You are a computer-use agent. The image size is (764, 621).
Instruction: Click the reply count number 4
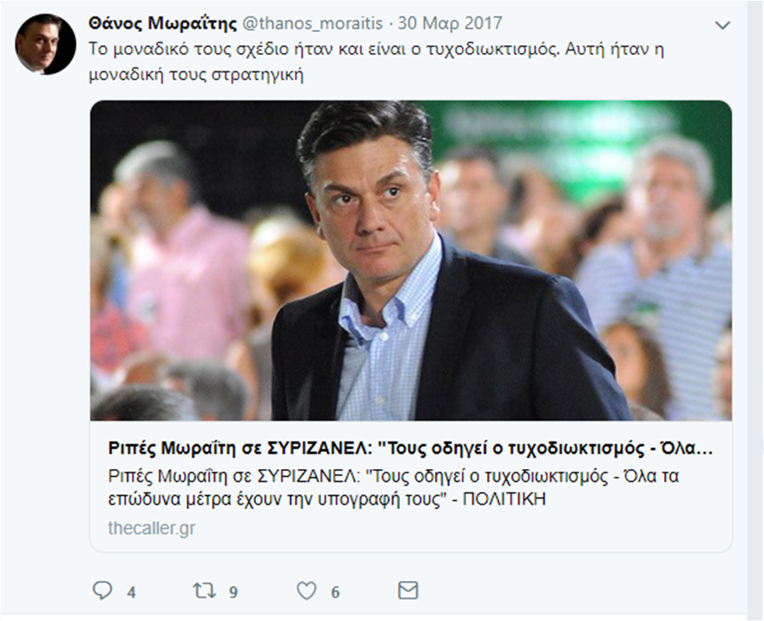point(131,592)
